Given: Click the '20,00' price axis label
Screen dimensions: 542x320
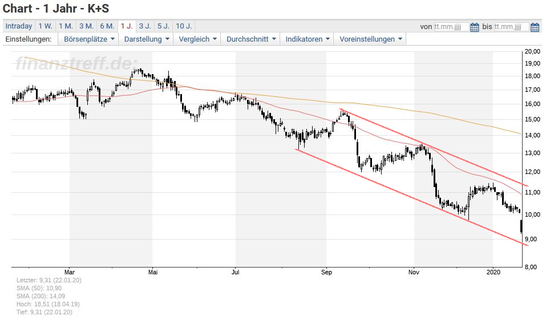Looking at the screenshot, I should 532,51.
